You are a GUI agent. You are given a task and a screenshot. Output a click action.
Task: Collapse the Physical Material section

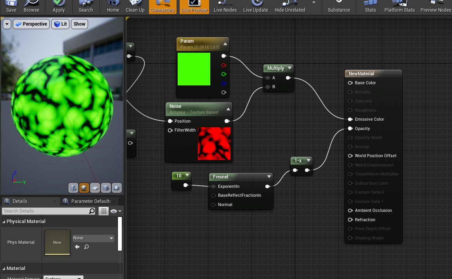[x=4, y=222]
